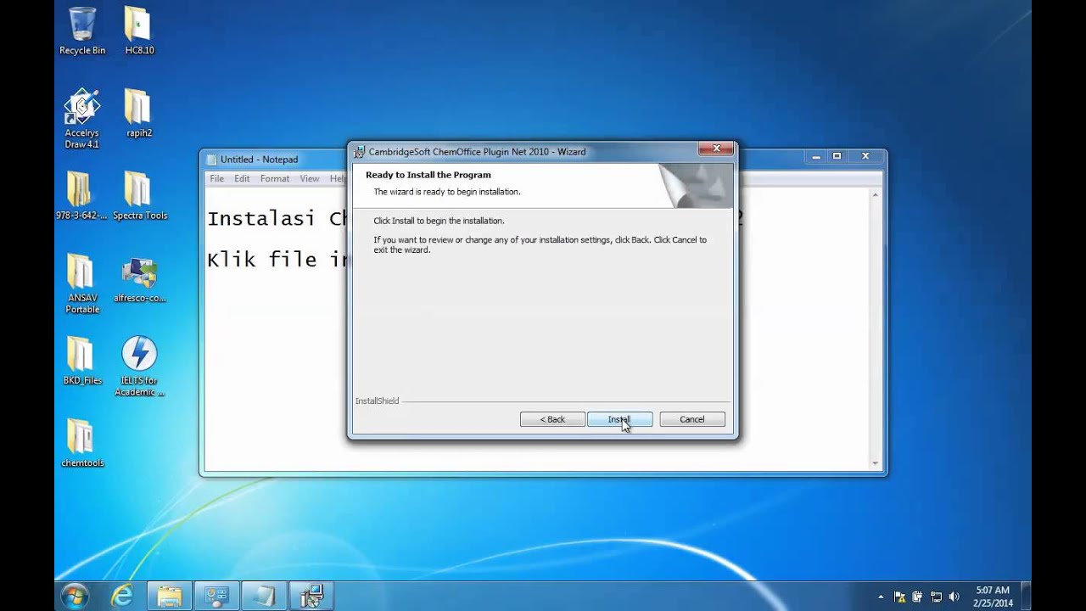Show hidden tray icons arrow
The width and height of the screenshot is (1086, 611).
click(880, 597)
